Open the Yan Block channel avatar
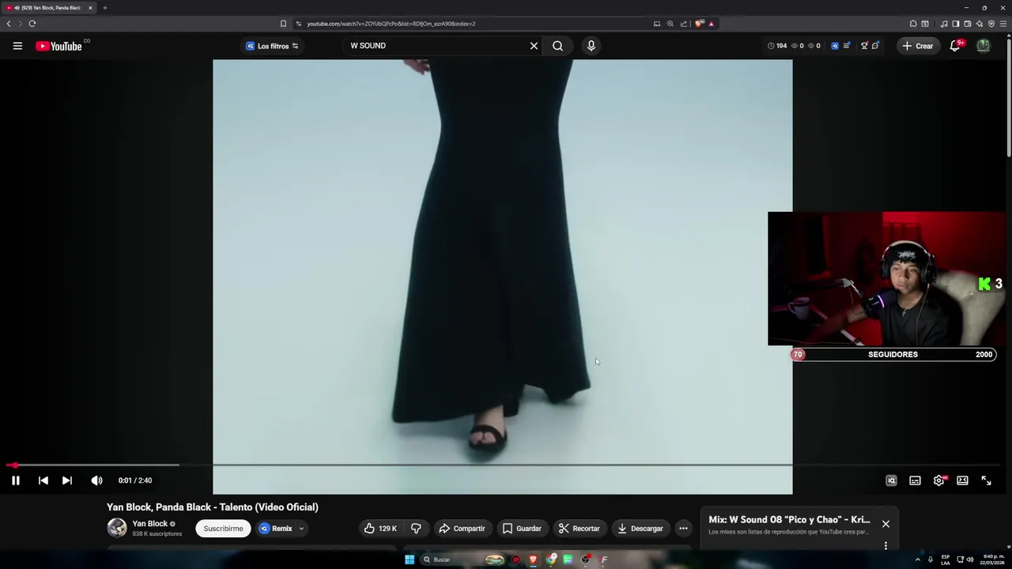Screen dimensions: 1012x569 (x=117, y=528)
